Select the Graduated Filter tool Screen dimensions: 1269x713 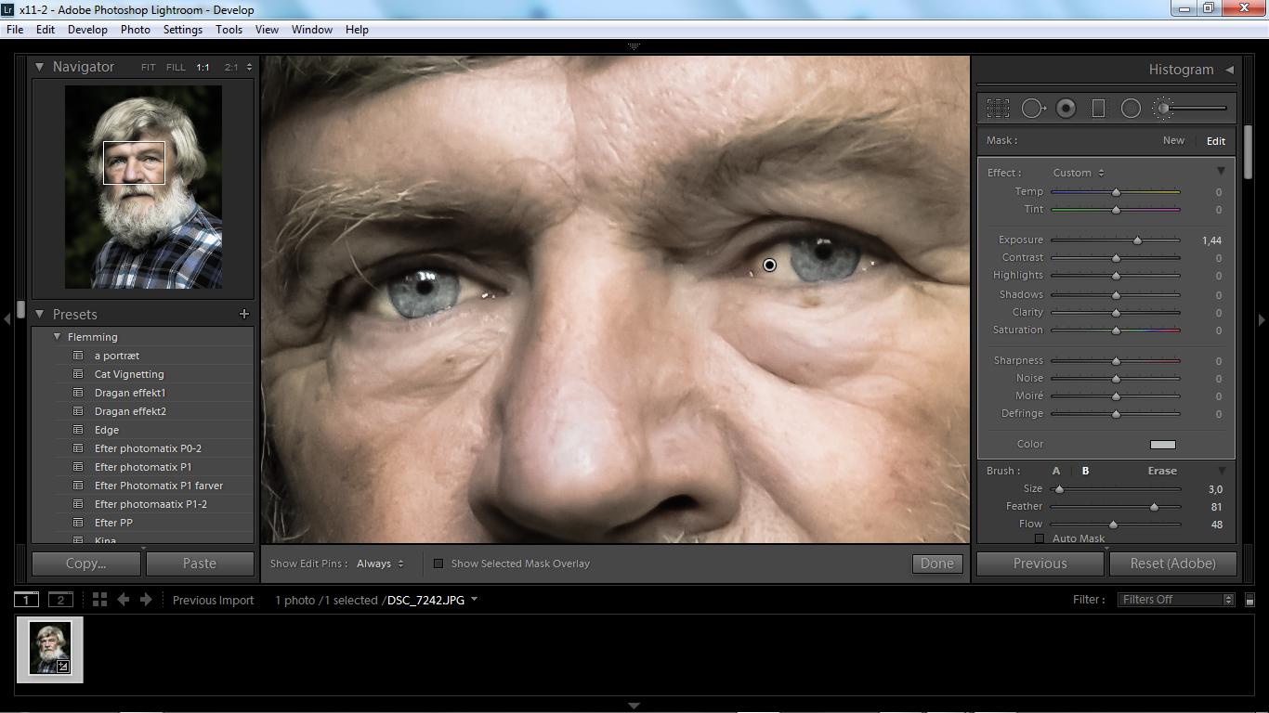click(x=1098, y=109)
